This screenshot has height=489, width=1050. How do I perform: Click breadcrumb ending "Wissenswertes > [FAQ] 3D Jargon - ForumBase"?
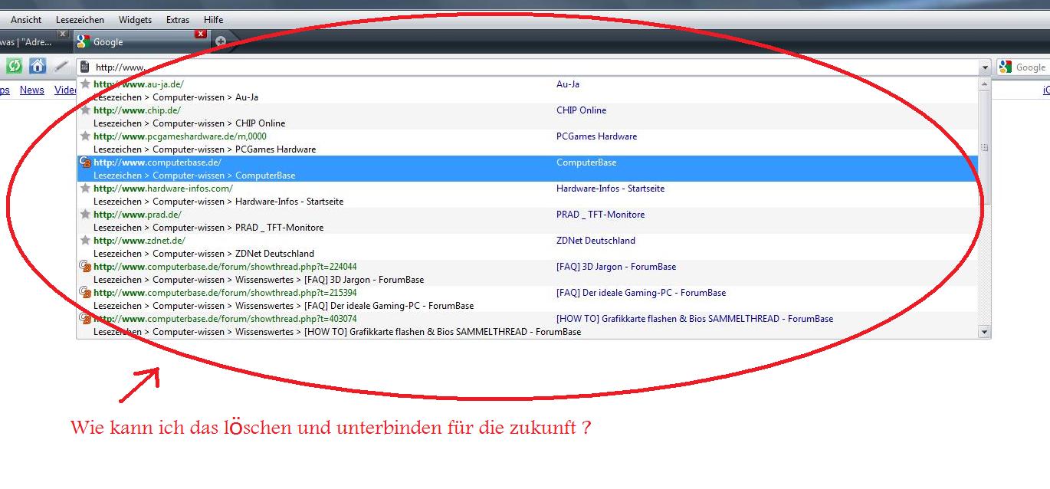pyautogui.click(x=258, y=280)
